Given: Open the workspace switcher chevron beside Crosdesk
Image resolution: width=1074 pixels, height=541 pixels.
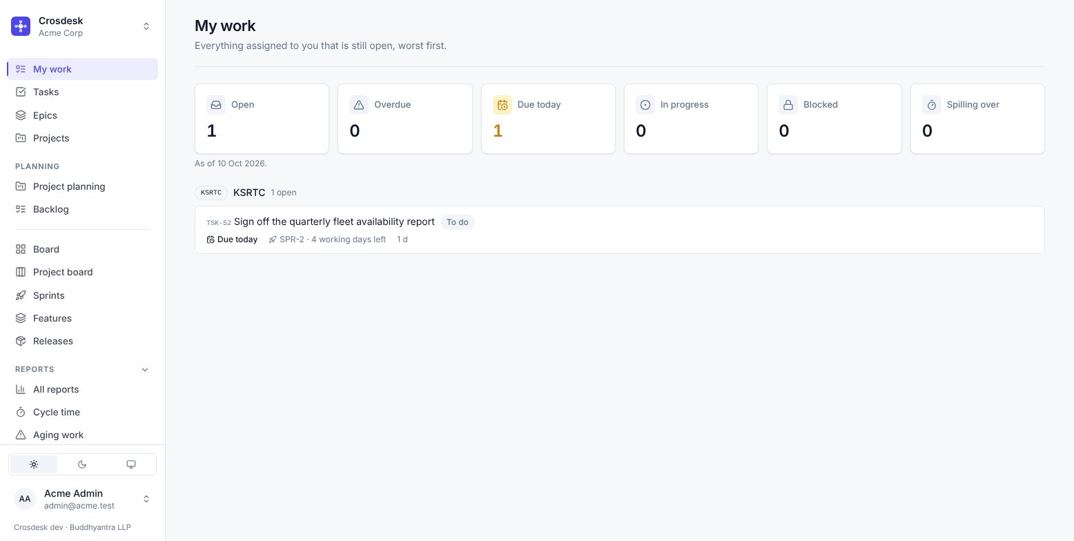Looking at the screenshot, I should coord(146,26).
